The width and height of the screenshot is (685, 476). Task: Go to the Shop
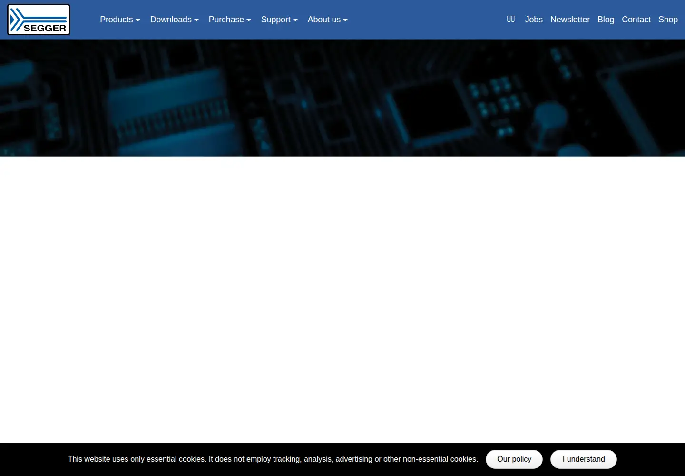(668, 20)
